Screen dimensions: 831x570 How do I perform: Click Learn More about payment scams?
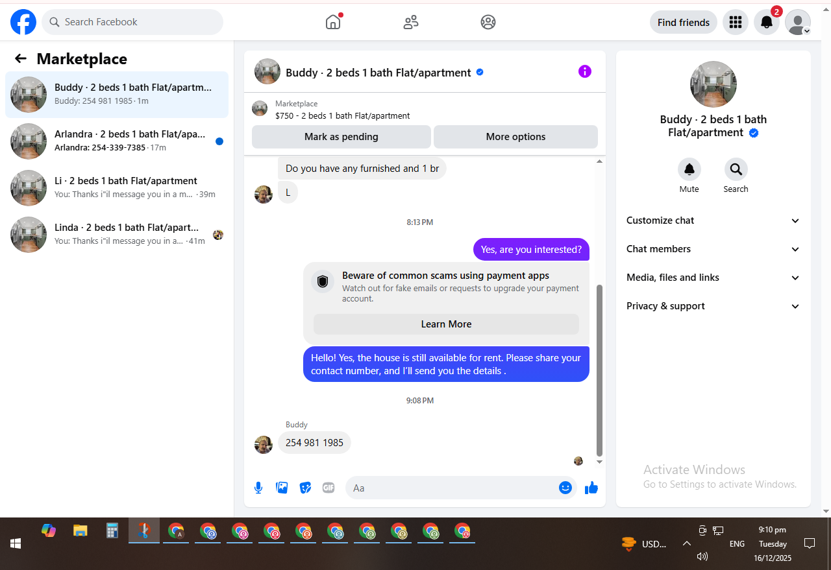coord(446,324)
